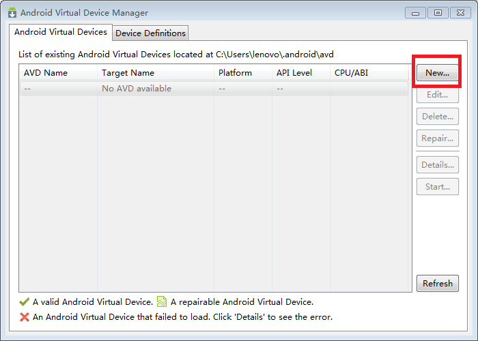Screen dimensions: 478x341
Task: Maximize the Android Virtual Device Manager window
Action: (x=438, y=13)
